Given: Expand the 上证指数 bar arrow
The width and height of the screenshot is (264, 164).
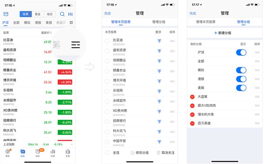Looking at the screenshot, I should [72, 145].
